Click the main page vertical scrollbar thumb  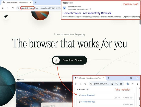coord(140,22)
